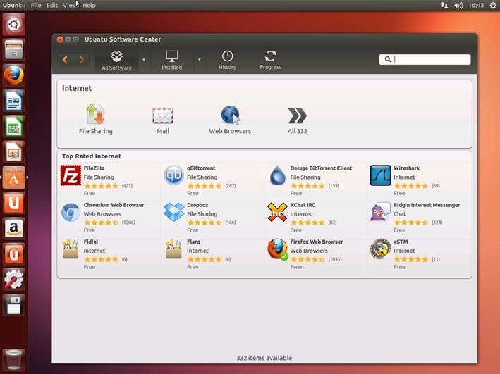Click the Pidgin Internet Messenger icon
500x374 pixels.
tap(380, 212)
